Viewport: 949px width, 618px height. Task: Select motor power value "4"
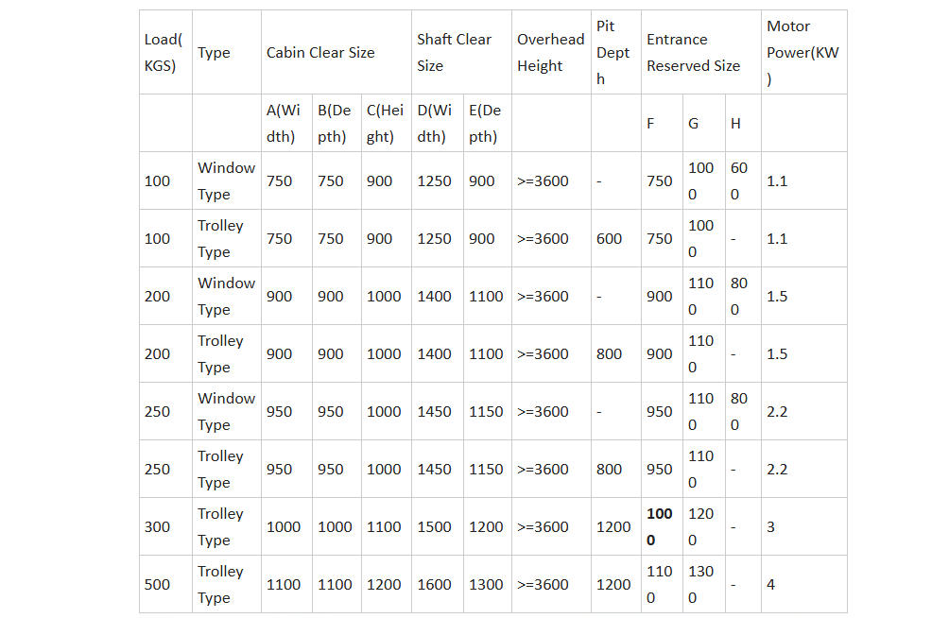point(771,585)
